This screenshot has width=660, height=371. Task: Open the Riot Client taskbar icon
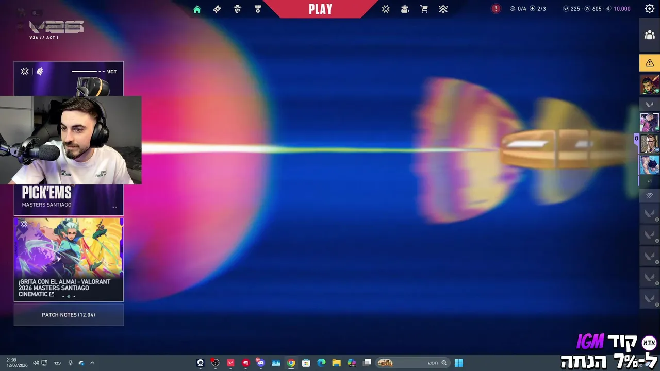point(245,363)
